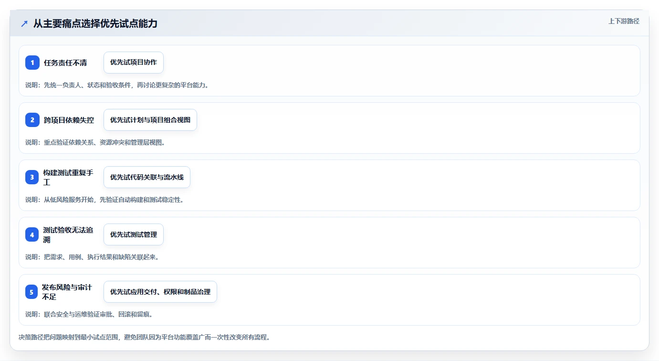Screen dimensions: 659x361
Task: Select the 任务责任不清 pain point label
Action: click(65, 63)
